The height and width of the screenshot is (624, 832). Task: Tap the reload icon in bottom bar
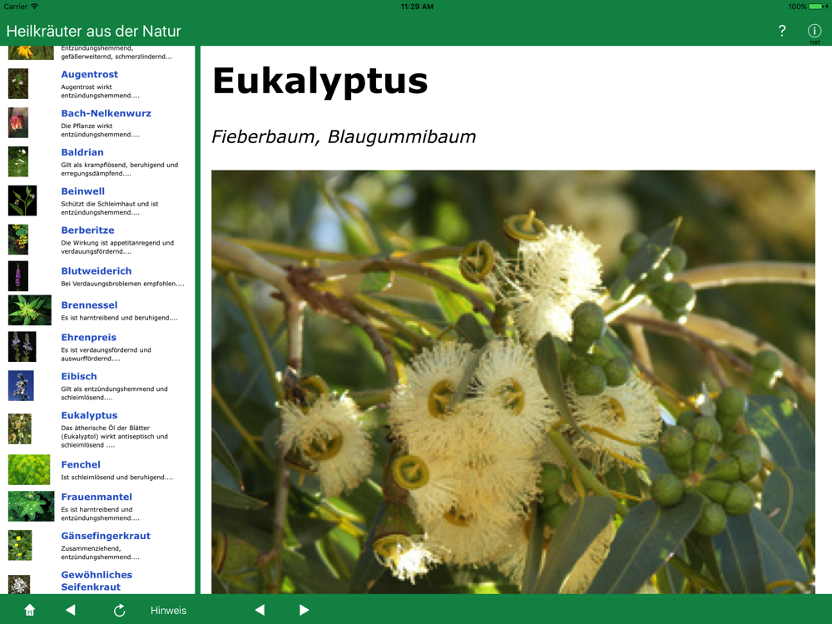click(x=119, y=610)
